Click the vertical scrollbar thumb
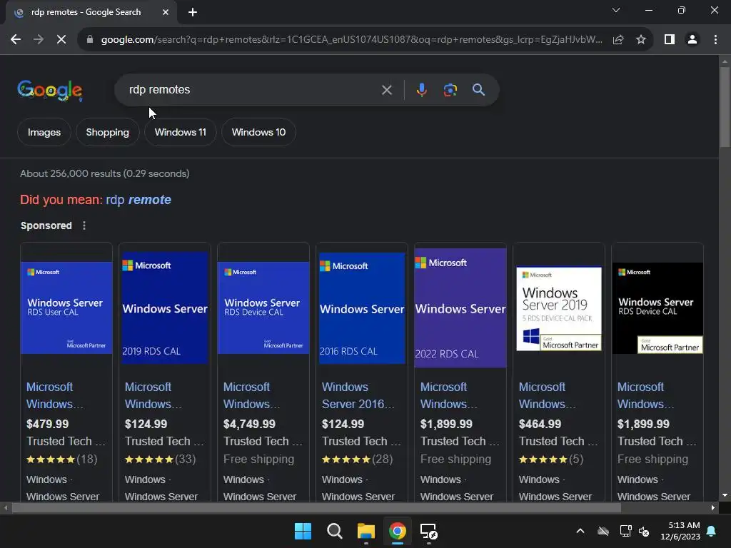Screen dimensions: 731x548 (x=725, y=107)
